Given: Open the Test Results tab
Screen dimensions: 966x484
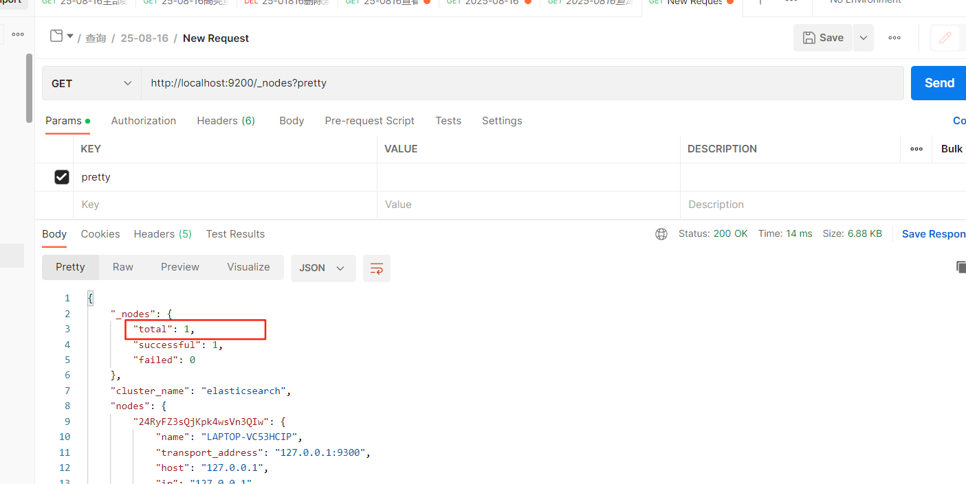Looking at the screenshot, I should click(235, 234).
